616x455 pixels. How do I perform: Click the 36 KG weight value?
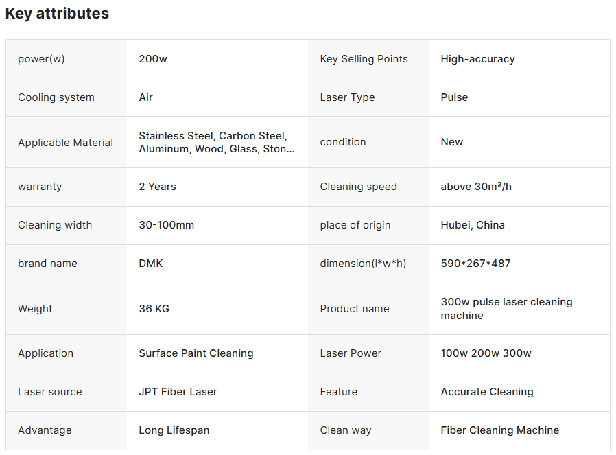click(x=154, y=309)
